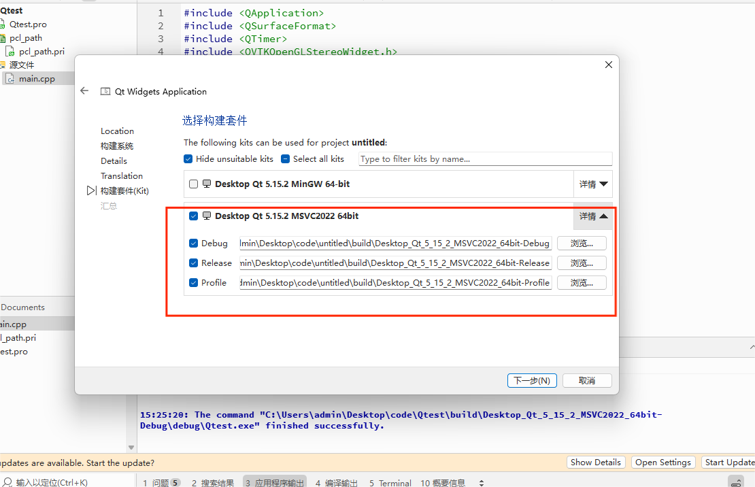Click the Translation wizard step

121,175
